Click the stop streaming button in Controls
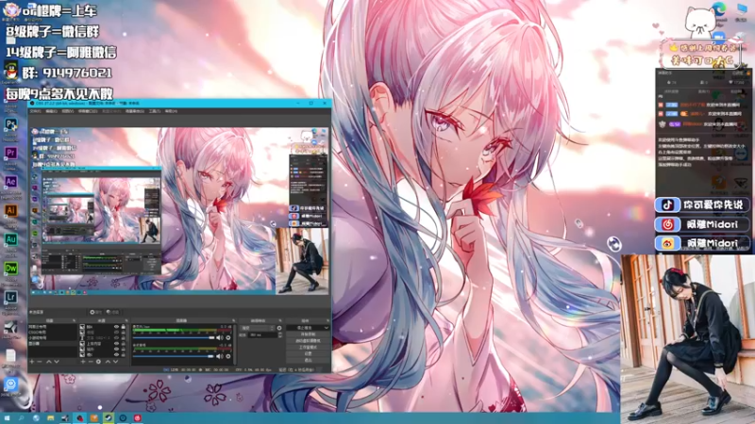Viewport: 755px width, 424px height. click(x=304, y=328)
